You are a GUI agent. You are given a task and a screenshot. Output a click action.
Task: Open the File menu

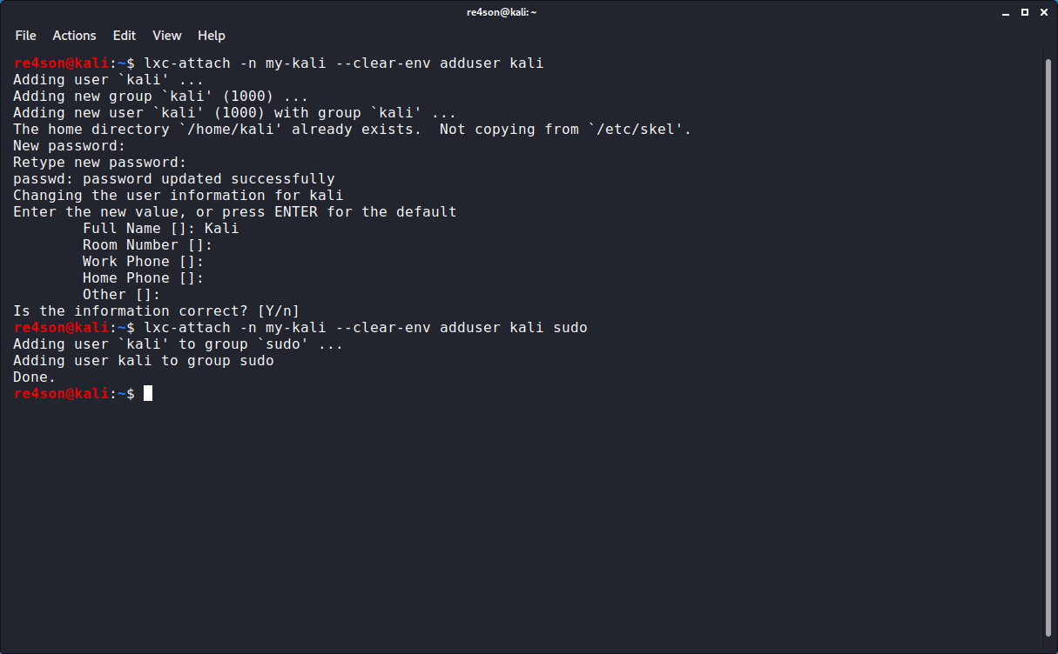(25, 36)
